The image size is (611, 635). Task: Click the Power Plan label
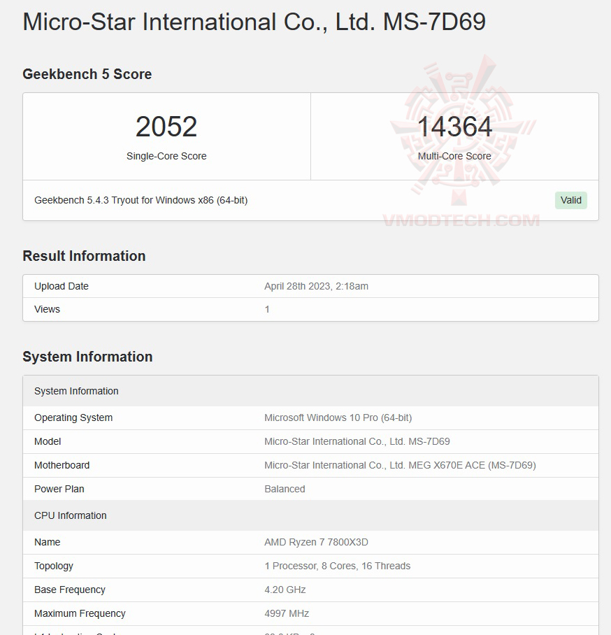tap(59, 490)
